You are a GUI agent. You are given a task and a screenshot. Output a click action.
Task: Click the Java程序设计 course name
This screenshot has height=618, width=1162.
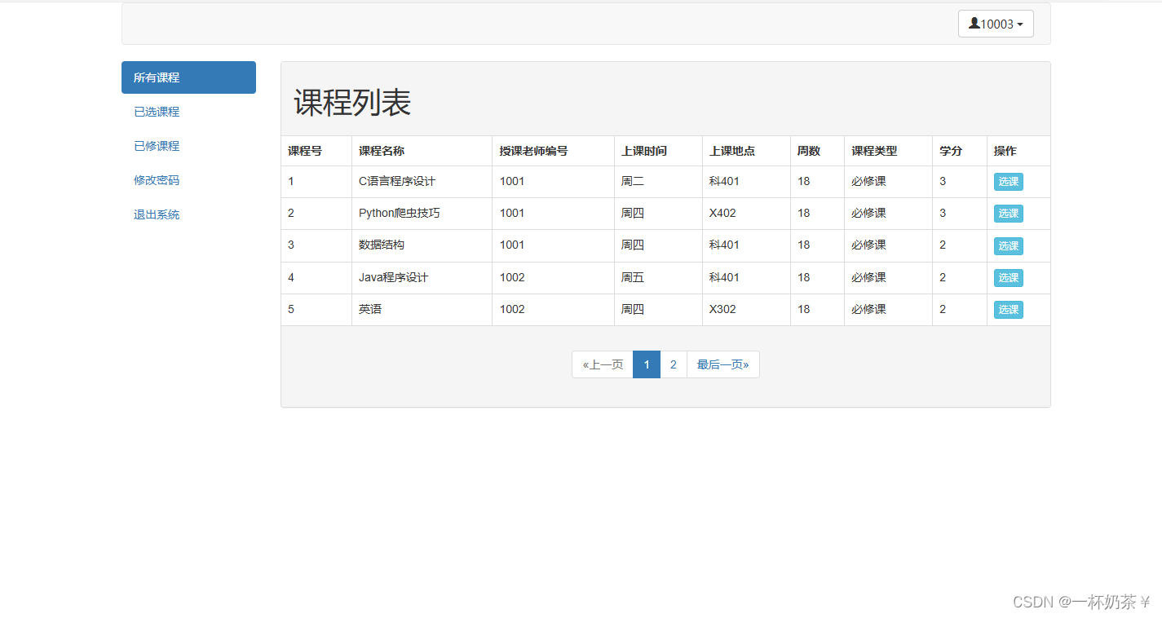(393, 277)
